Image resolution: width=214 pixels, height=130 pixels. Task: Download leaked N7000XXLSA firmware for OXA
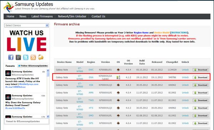tap(200, 77)
